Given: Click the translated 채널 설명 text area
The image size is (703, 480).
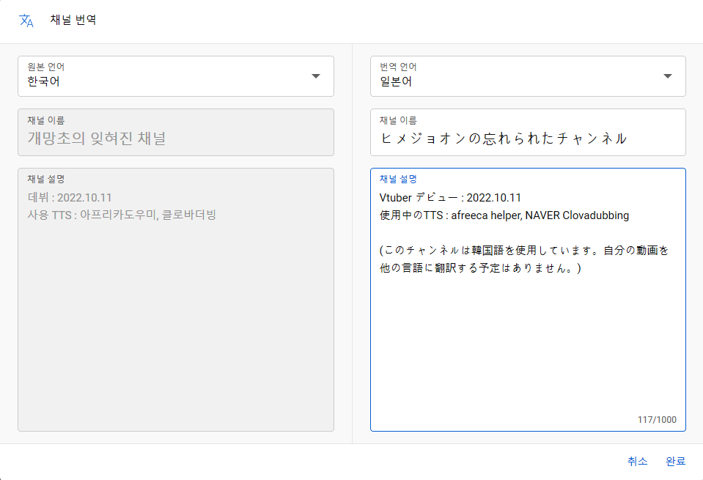Looking at the screenshot, I should 528,300.
